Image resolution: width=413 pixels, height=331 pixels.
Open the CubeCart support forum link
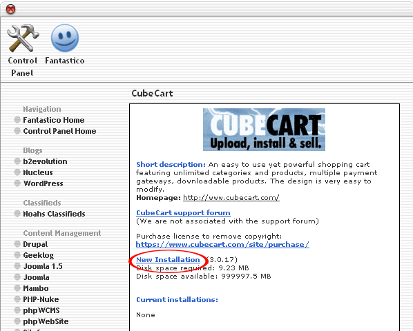point(183,212)
